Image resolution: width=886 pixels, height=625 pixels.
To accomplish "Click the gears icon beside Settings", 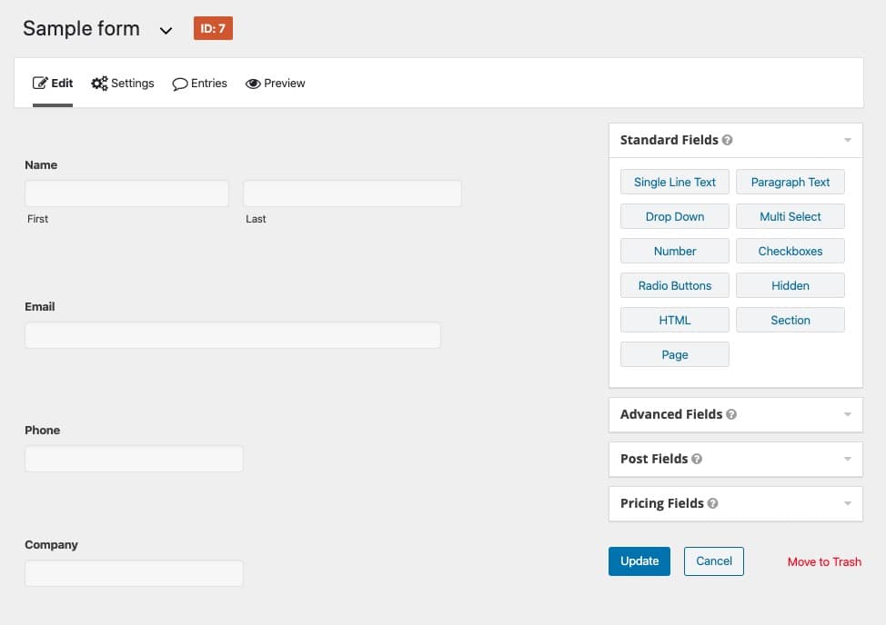I will point(98,83).
